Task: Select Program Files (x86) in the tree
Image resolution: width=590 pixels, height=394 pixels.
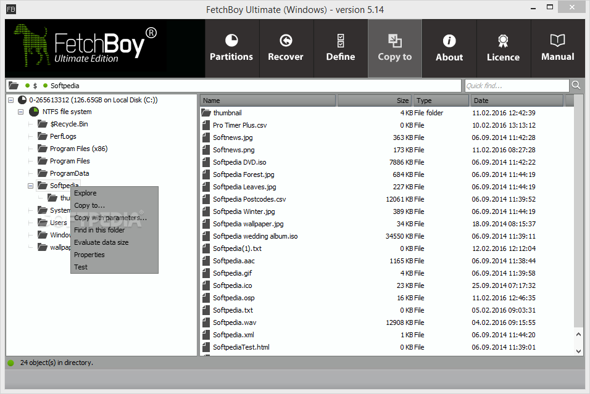Action: (78, 149)
